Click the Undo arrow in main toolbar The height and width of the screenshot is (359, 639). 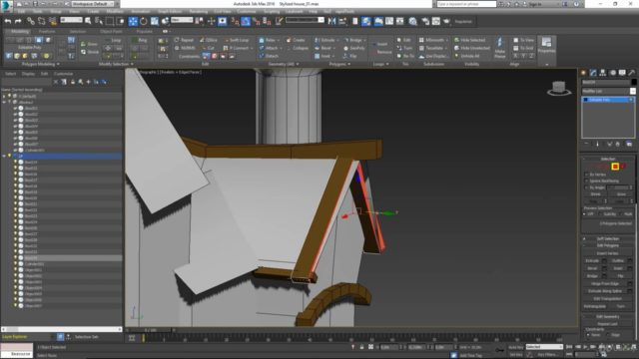pyautogui.click(x=8, y=21)
